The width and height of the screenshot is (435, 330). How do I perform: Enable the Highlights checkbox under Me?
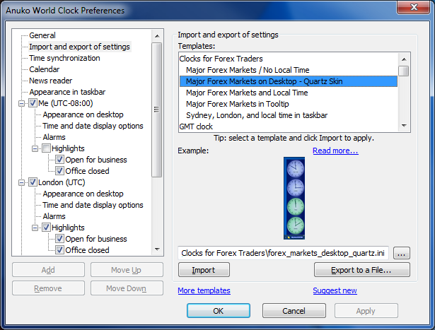[x=47, y=148]
